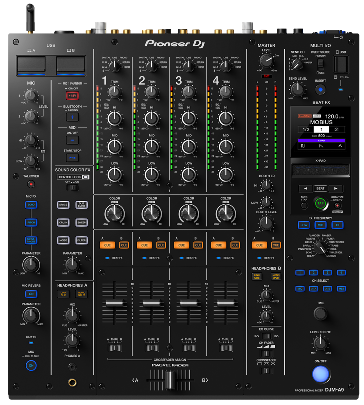Select MIC in CH Select
This screenshot has height=405, width=364.
pyautogui.click(x=300, y=289)
